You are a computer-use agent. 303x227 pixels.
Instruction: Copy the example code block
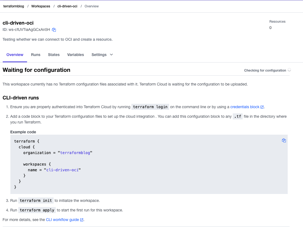tap(284, 140)
